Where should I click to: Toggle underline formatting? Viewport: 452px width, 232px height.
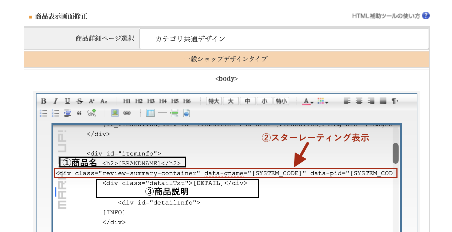67,101
